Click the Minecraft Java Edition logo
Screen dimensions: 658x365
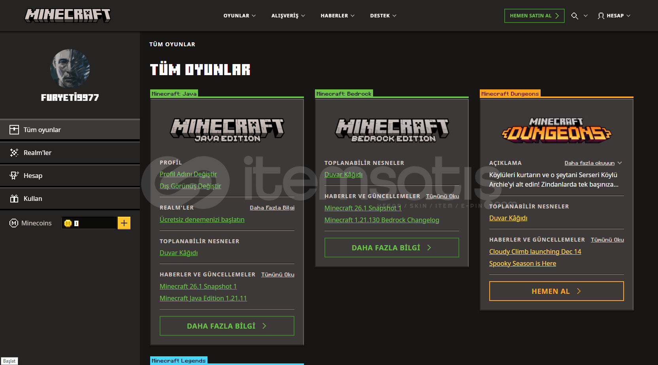[x=227, y=130]
